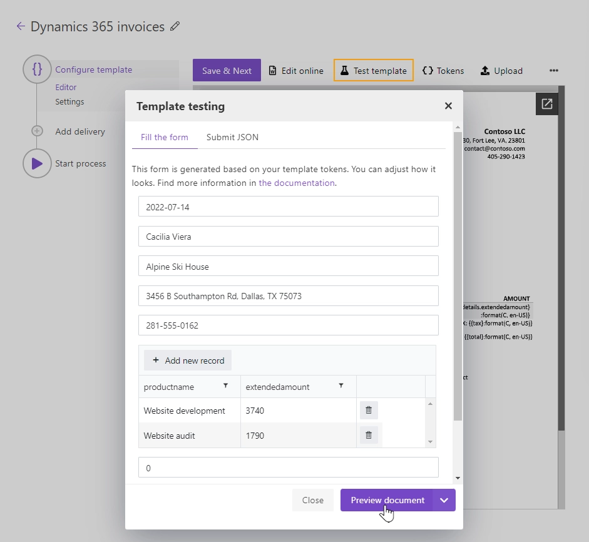
Task: Upload a new template file
Action: [x=501, y=71]
